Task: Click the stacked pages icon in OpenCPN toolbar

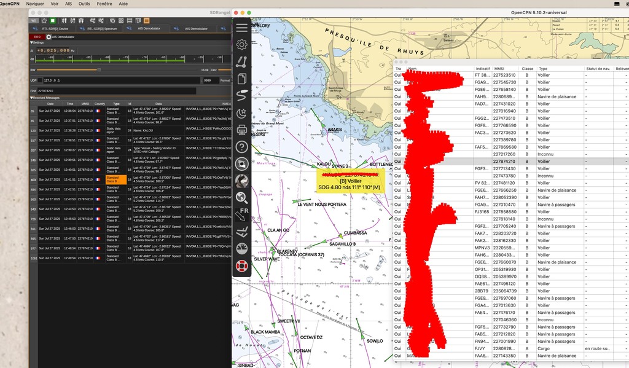Action: pyautogui.click(x=241, y=79)
